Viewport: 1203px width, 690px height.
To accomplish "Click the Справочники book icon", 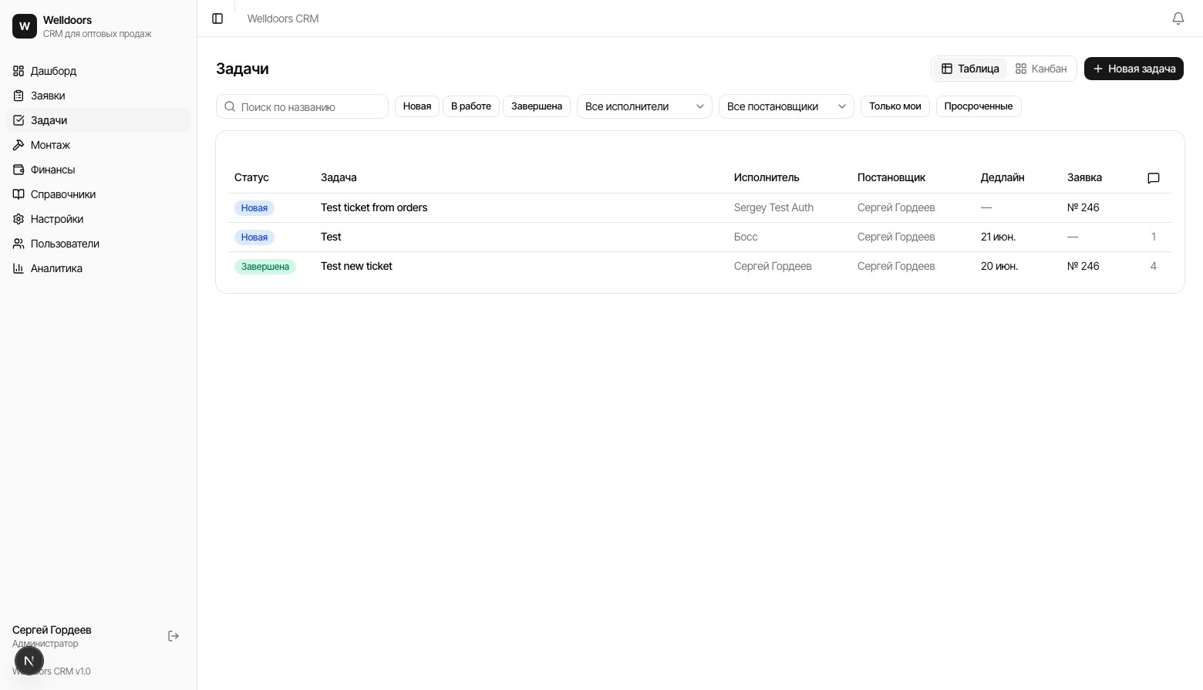I will click(19, 194).
